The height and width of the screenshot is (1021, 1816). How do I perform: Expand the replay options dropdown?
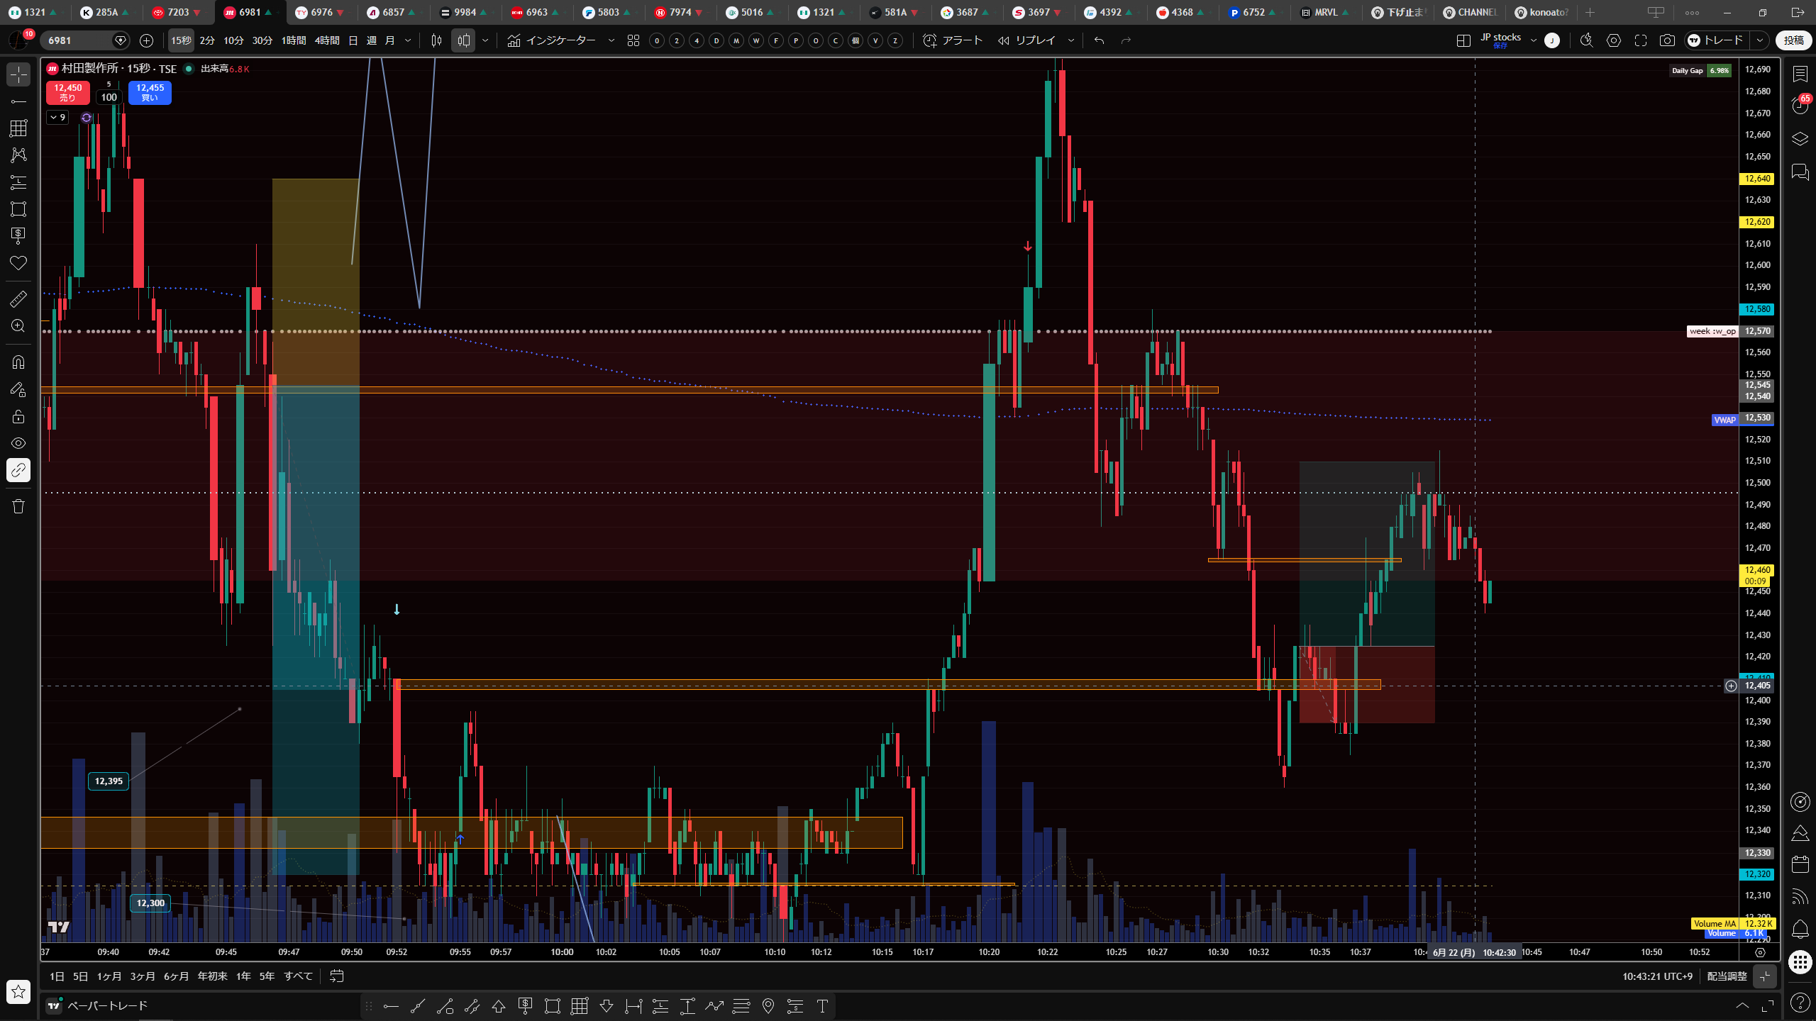(x=1071, y=40)
